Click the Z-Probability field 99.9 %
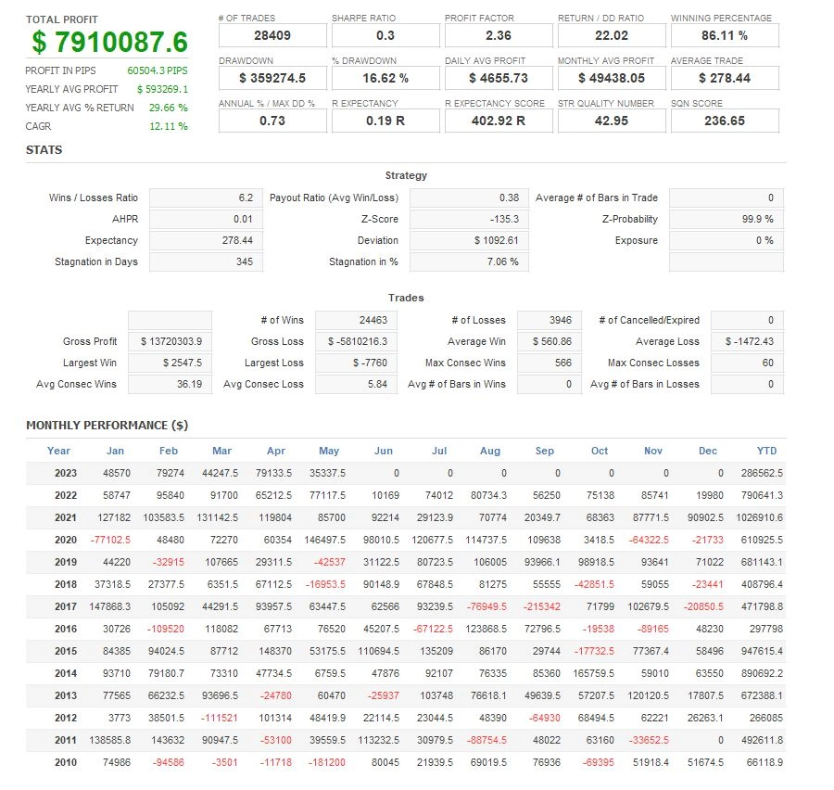 [x=727, y=220]
